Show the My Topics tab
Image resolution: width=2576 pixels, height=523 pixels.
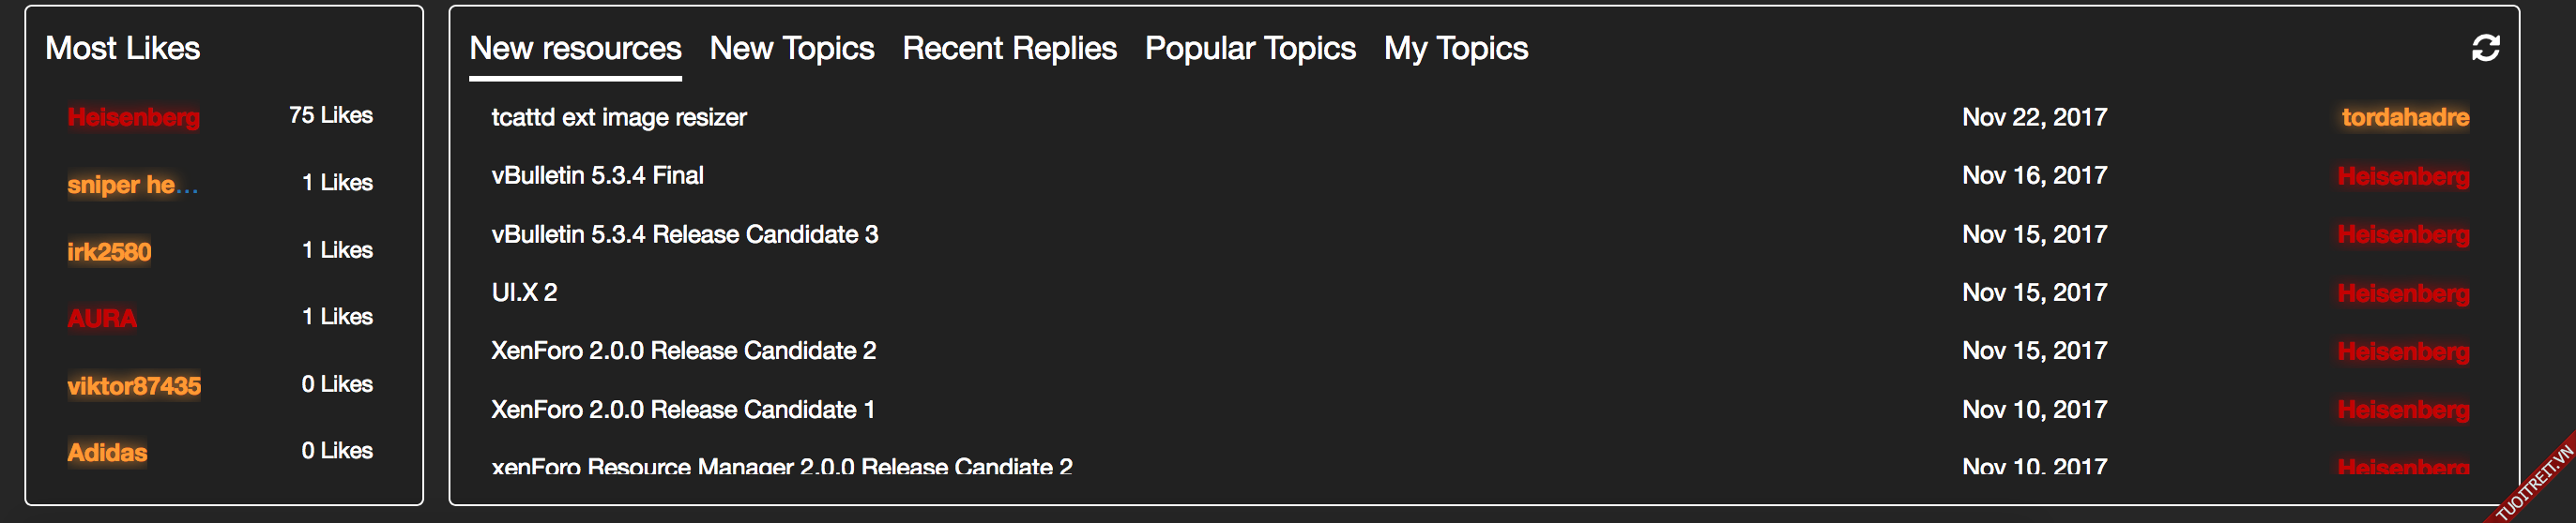(x=1455, y=49)
